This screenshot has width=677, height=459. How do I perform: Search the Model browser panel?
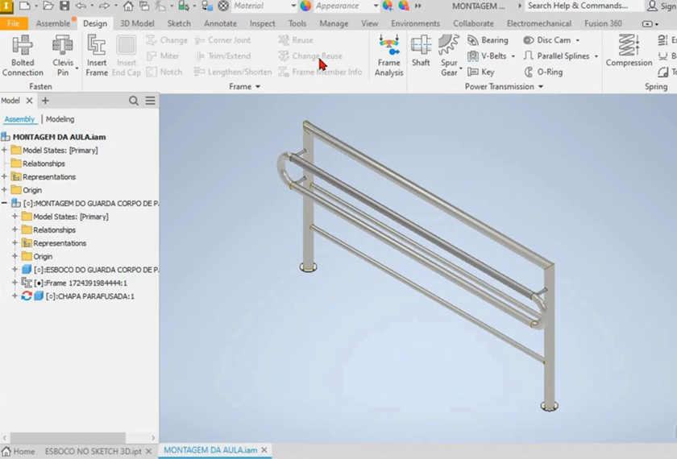(134, 101)
